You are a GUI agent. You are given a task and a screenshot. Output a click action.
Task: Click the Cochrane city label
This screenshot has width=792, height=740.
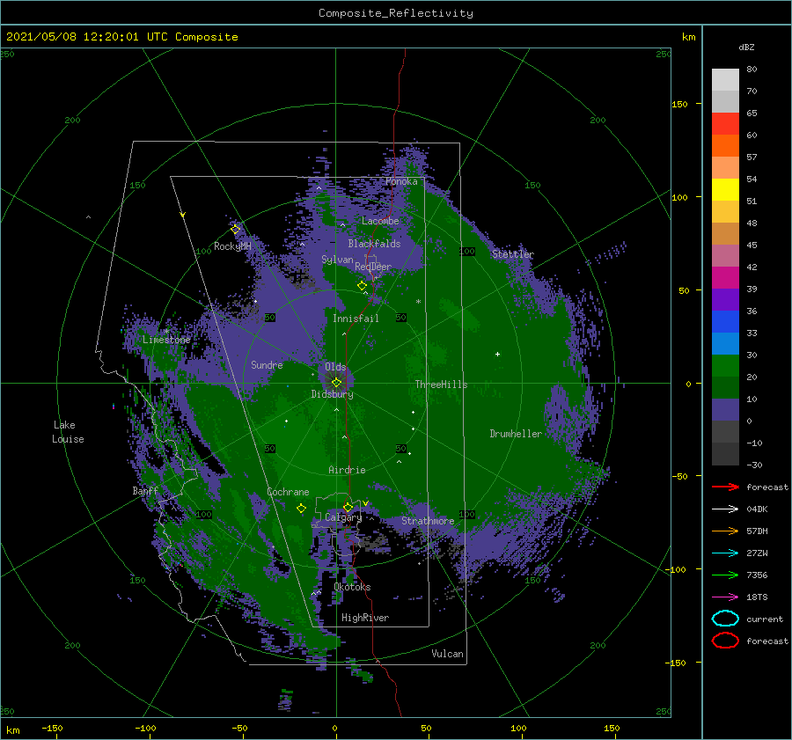click(x=288, y=492)
